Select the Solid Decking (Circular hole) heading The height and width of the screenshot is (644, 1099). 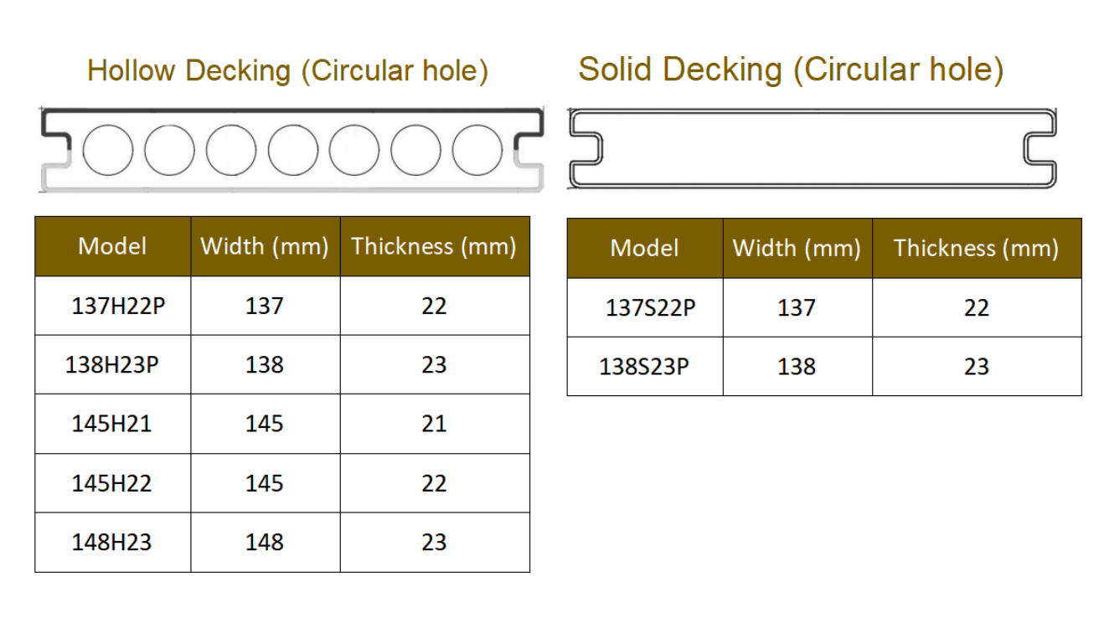[x=791, y=69]
